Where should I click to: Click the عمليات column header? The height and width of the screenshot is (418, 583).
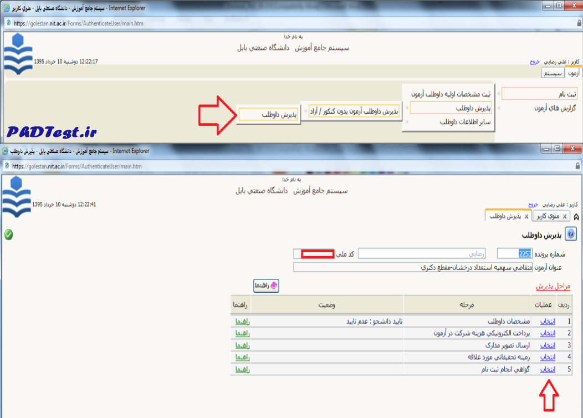[544, 305]
